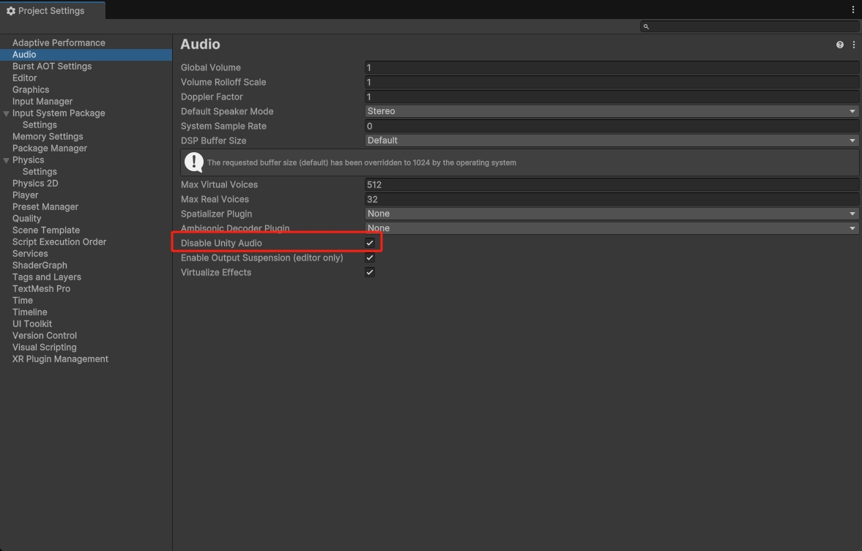
Task: Click the gear icon on Project Settings tab
Action: pos(10,11)
